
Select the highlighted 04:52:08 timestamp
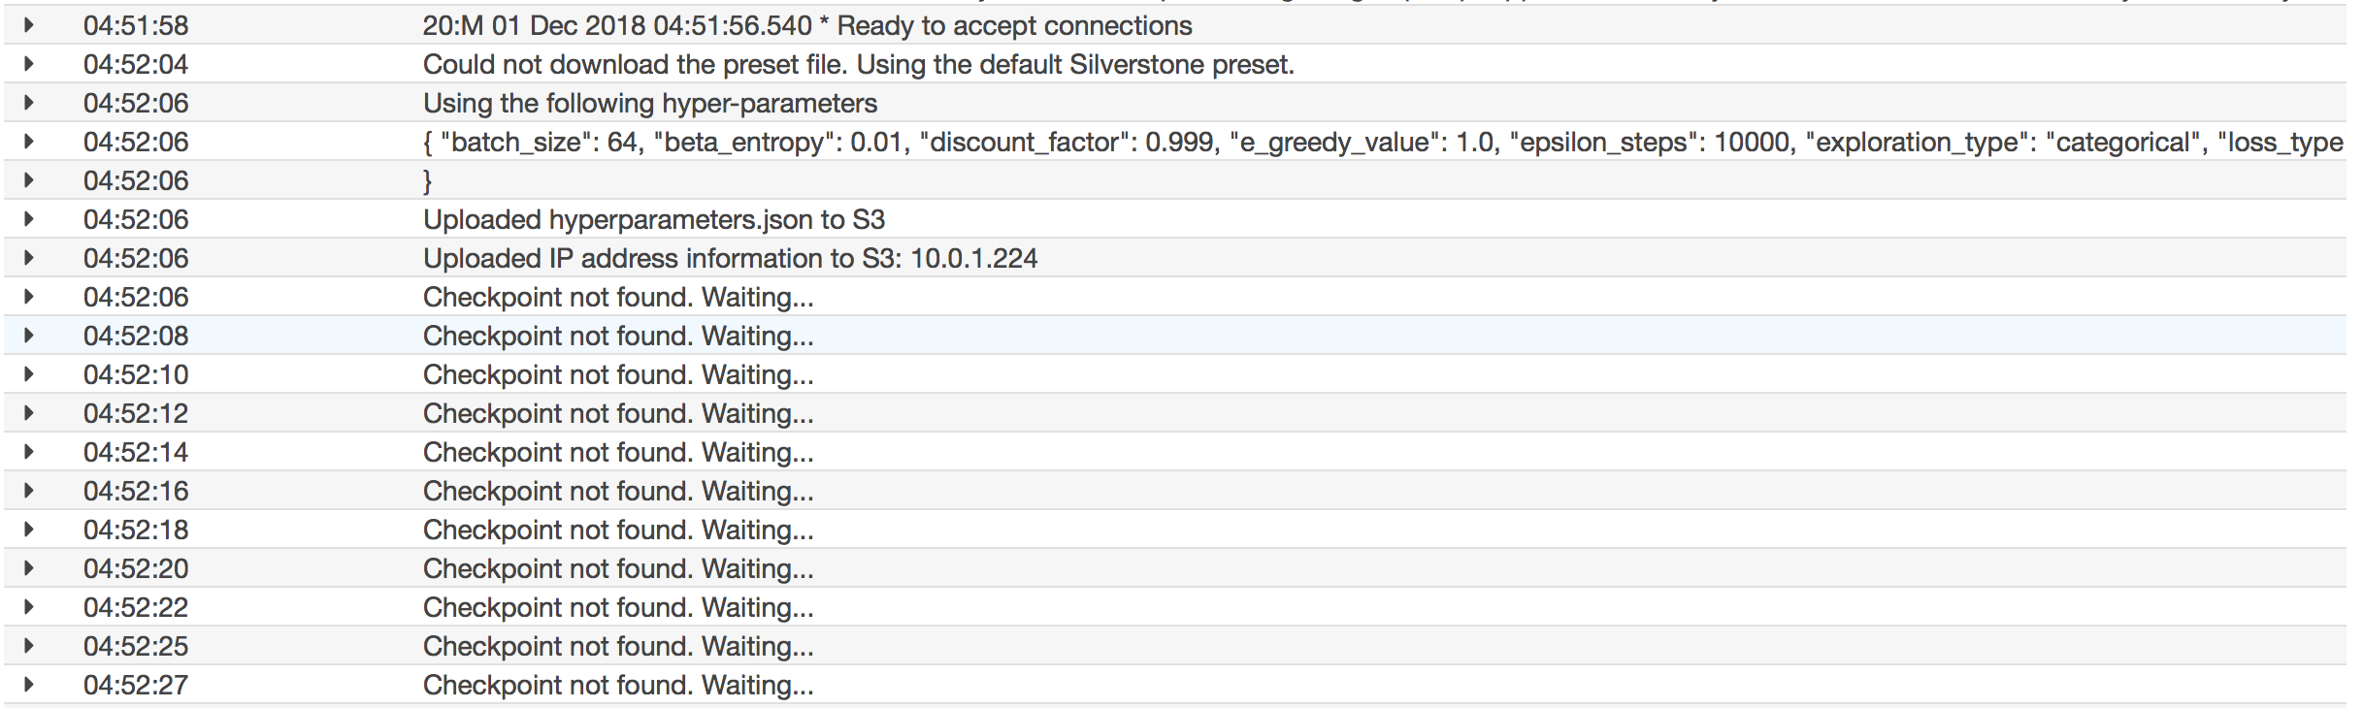[x=136, y=337]
